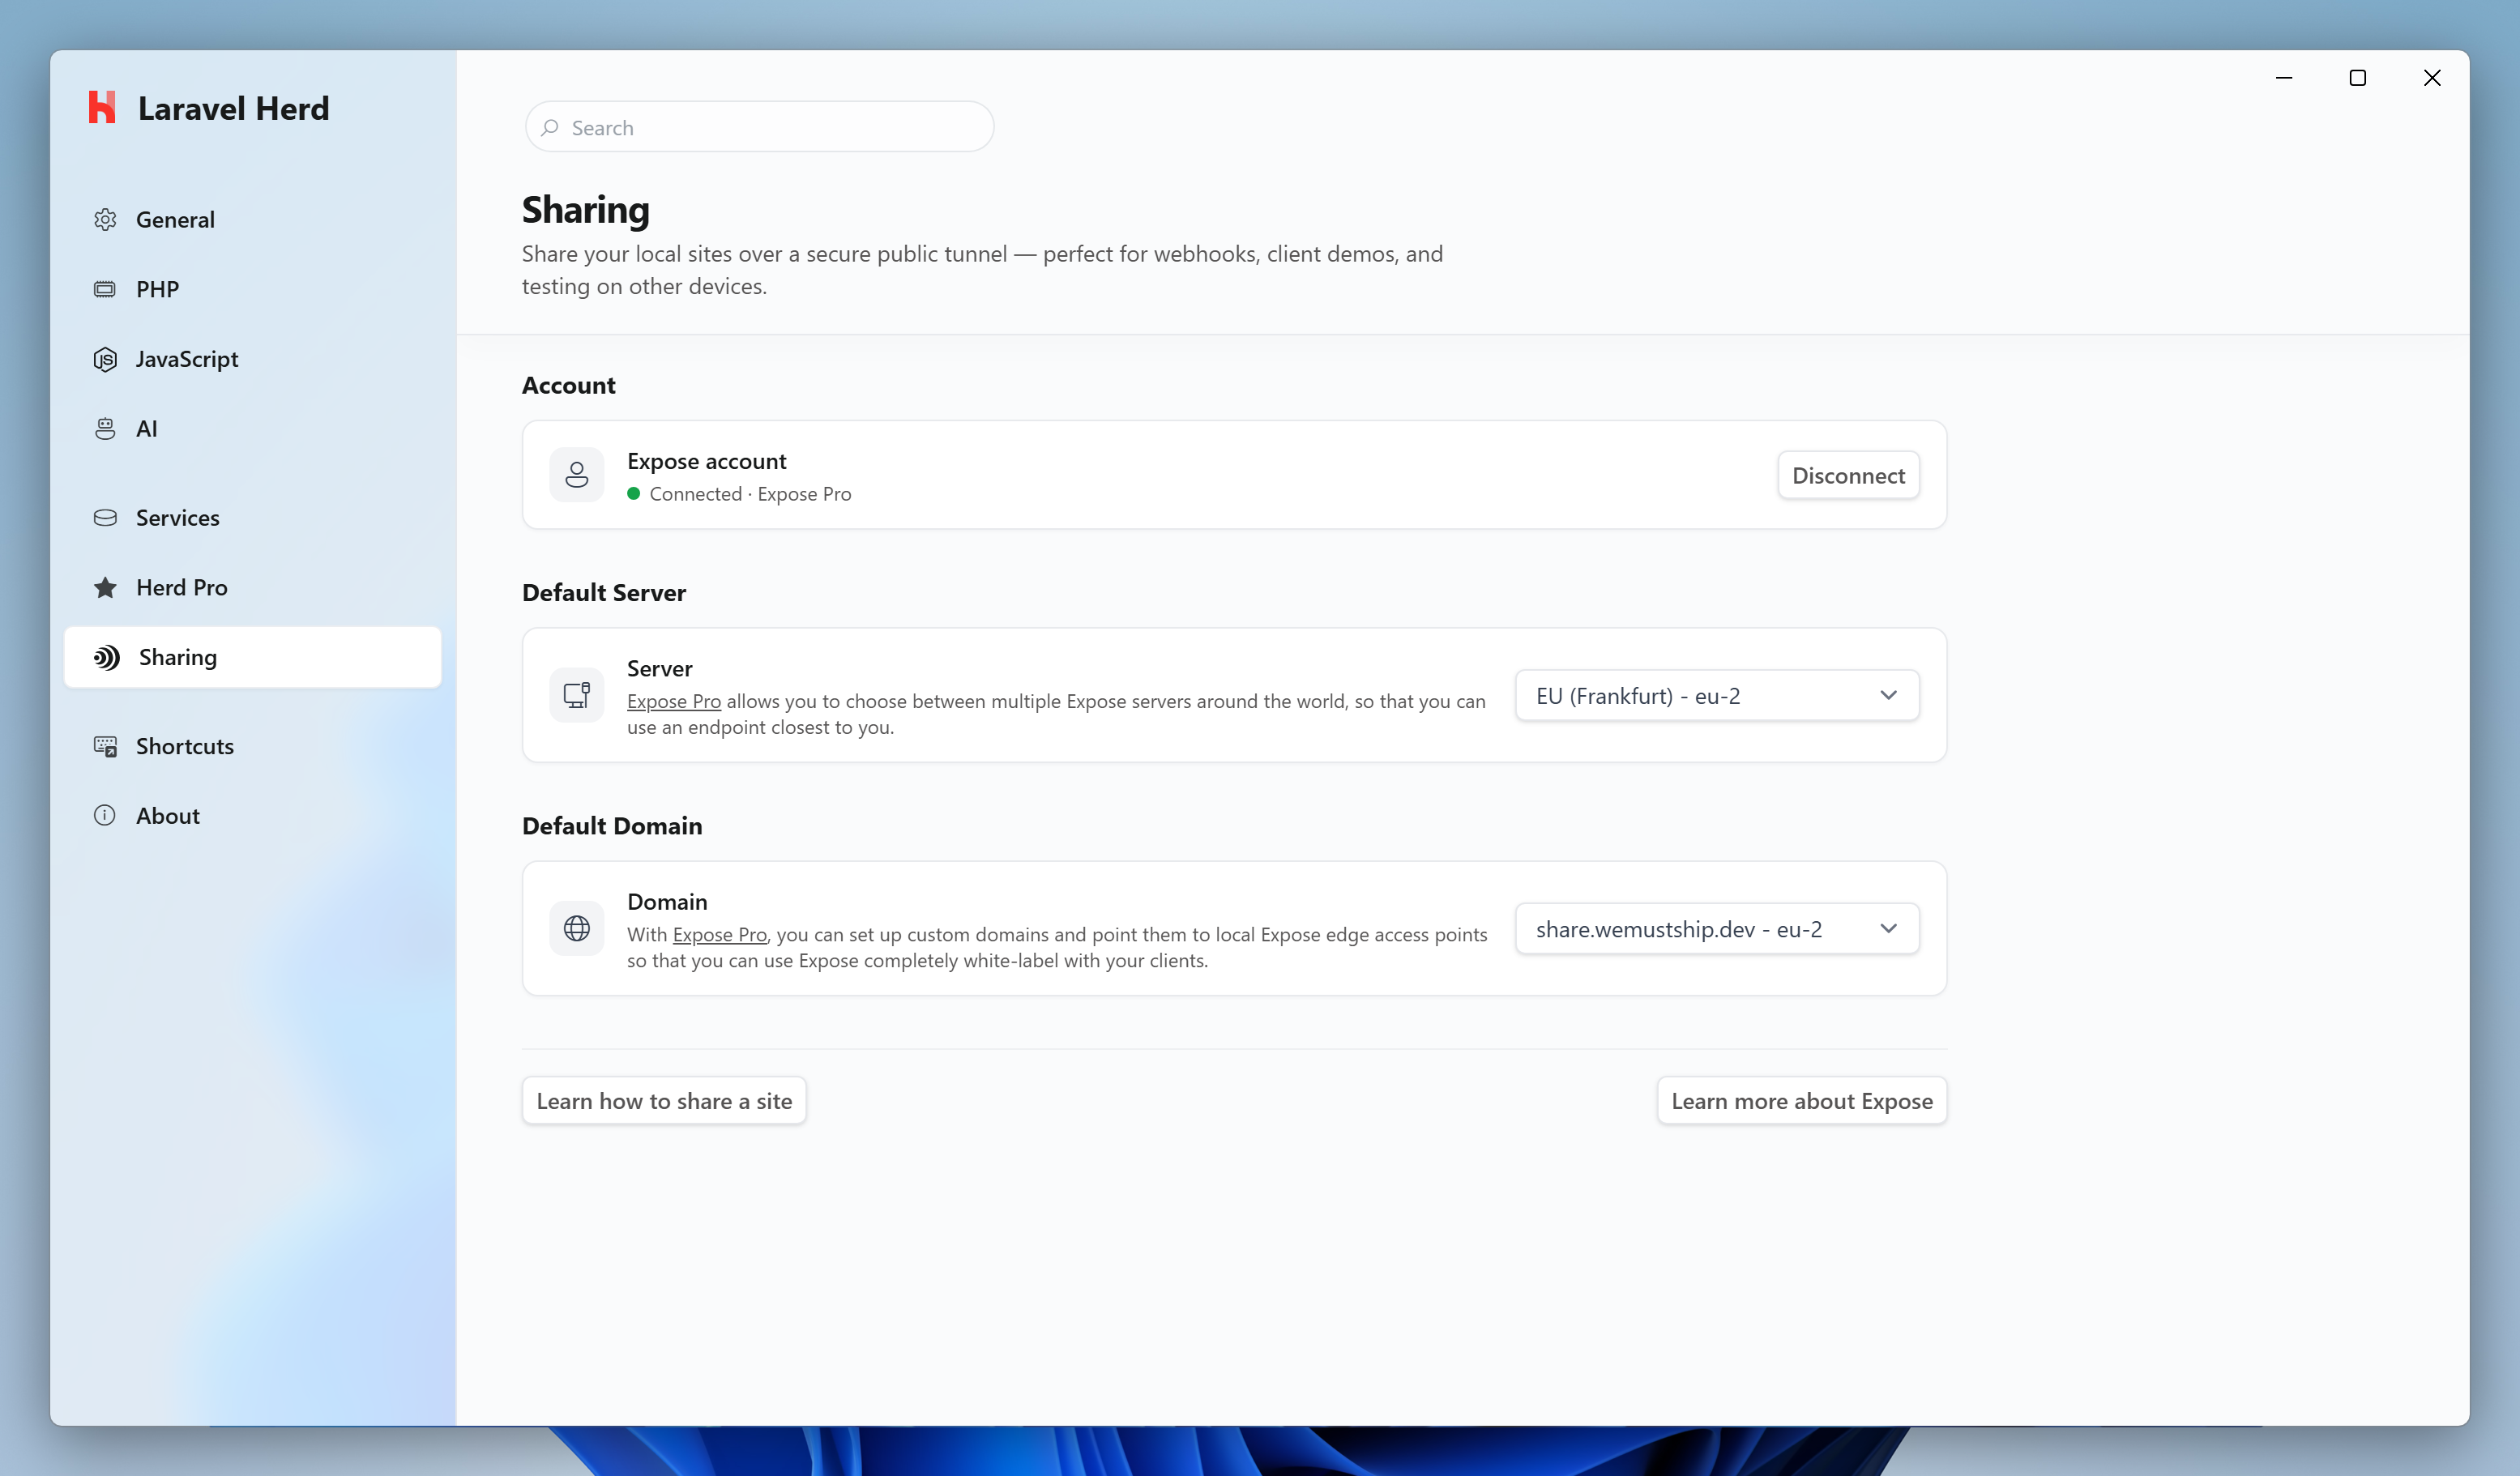
Task: Disconnect the Expose account
Action: (x=1848, y=475)
